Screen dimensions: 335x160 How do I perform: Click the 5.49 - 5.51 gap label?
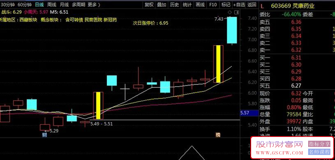(101, 123)
